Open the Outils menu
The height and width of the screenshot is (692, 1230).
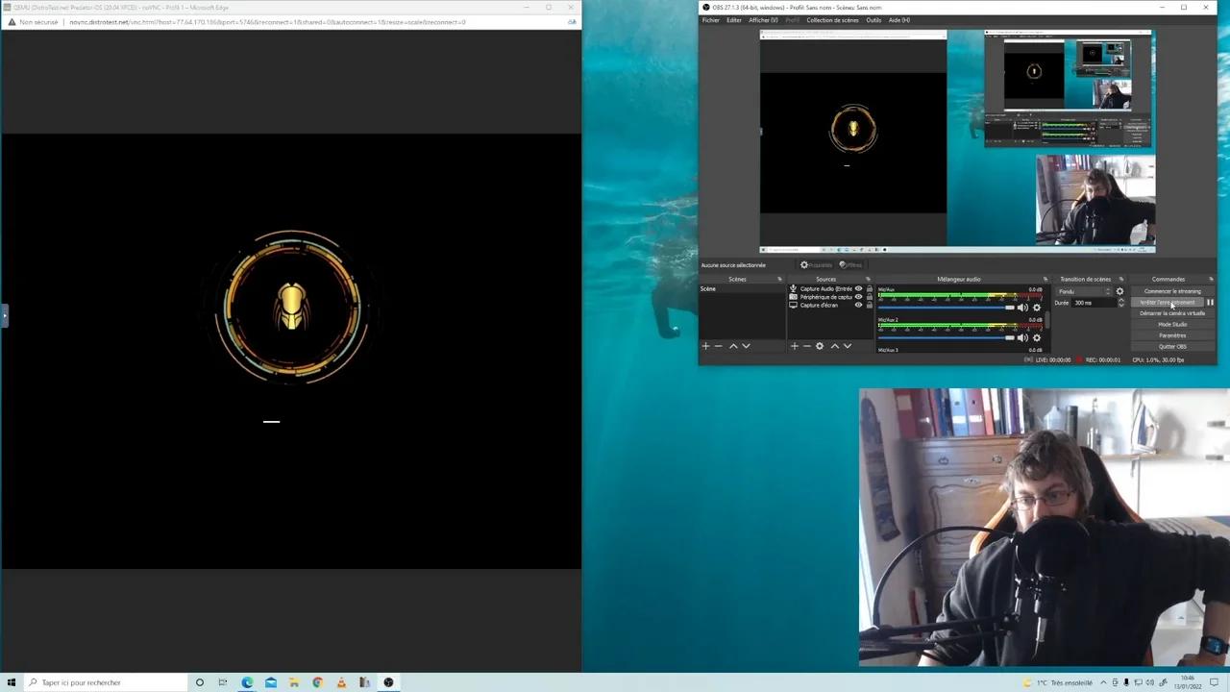pos(873,20)
